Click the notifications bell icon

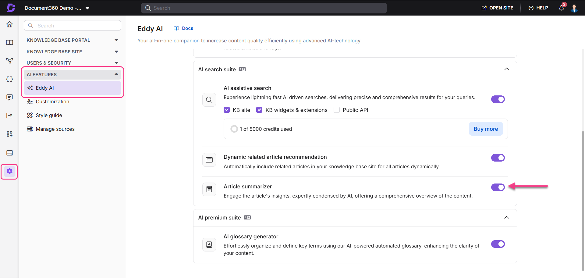tap(562, 8)
